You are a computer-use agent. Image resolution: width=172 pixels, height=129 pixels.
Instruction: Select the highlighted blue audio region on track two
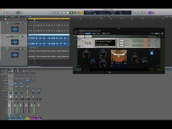[x=49, y=40]
